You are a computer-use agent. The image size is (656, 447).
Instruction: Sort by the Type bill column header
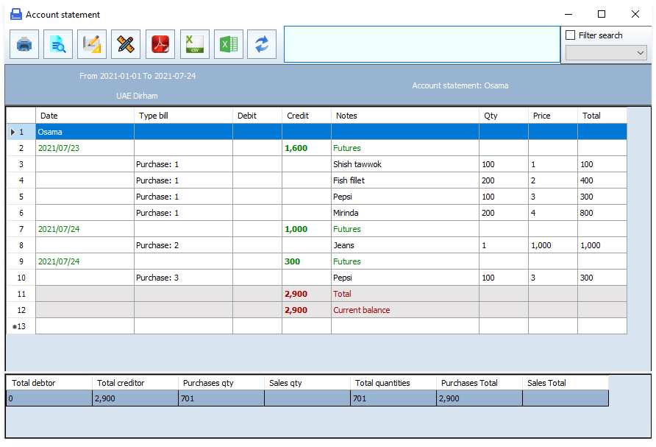pyautogui.click(x=183, y=116)
